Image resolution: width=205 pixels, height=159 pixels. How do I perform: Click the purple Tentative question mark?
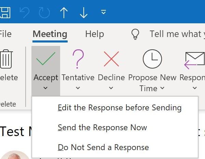(x=78, y=59)
